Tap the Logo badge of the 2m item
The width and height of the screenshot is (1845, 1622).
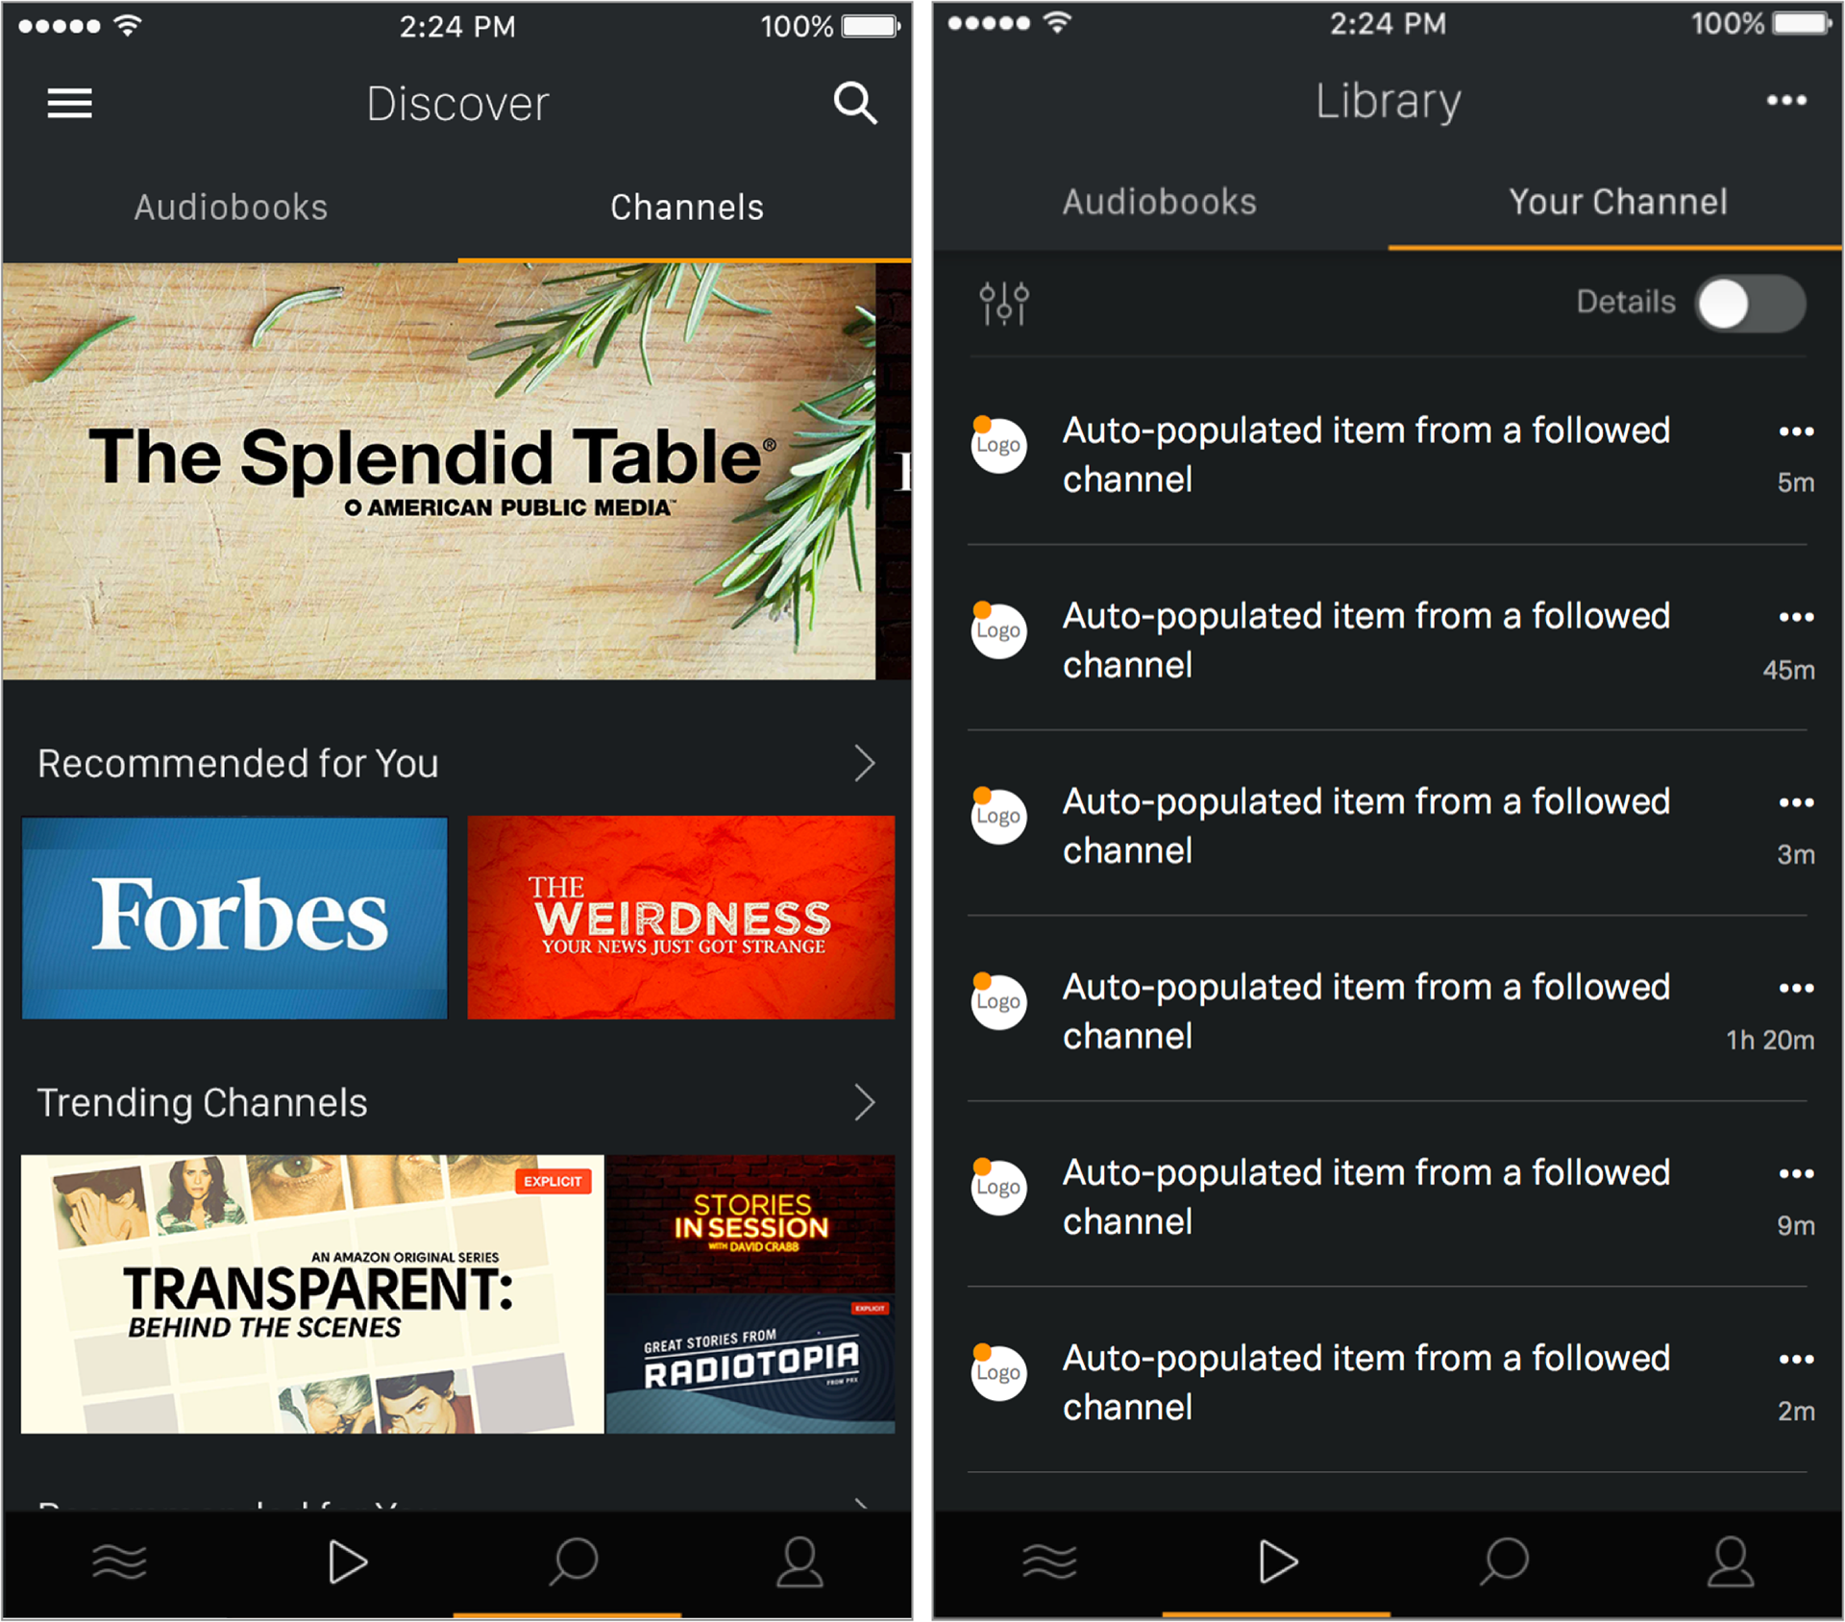coord(998,1372)
